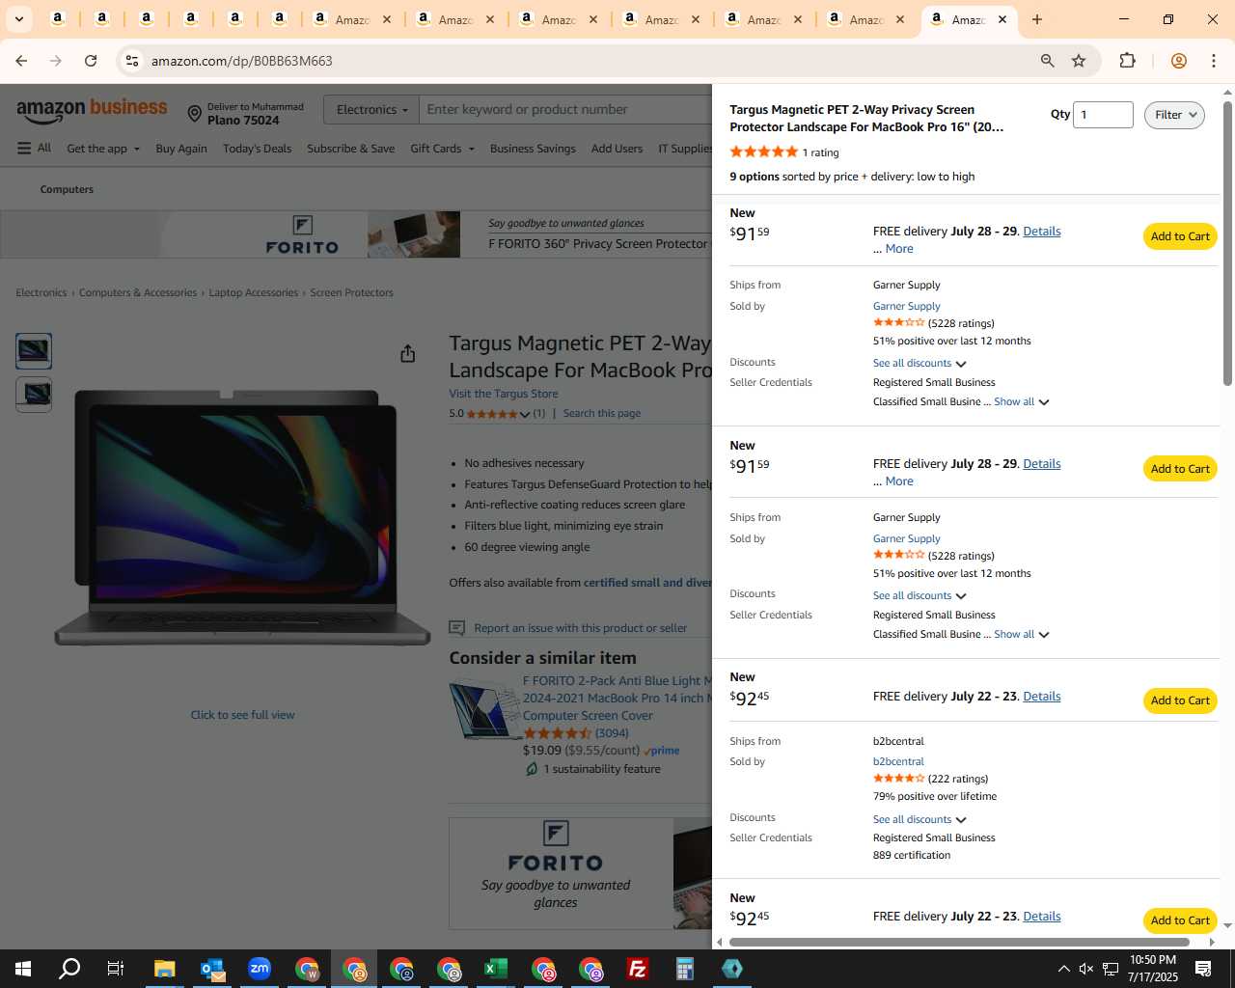
Task: Expand See all discounts in b2bcentral offer
Action: (919, 819)
